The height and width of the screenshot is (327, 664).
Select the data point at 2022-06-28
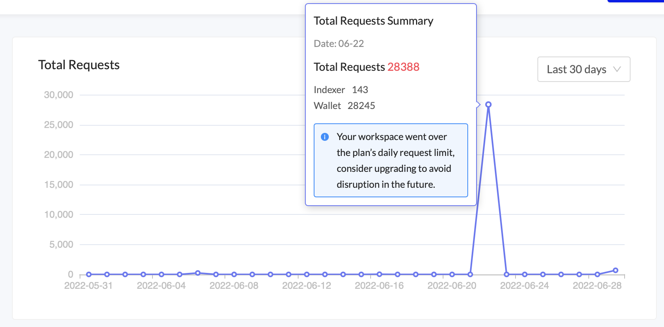597,274
